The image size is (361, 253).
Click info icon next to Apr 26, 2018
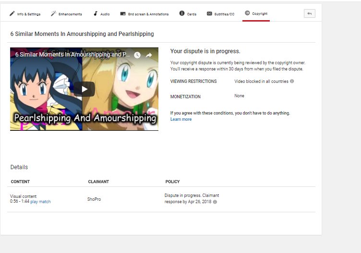tap(215, 202)
